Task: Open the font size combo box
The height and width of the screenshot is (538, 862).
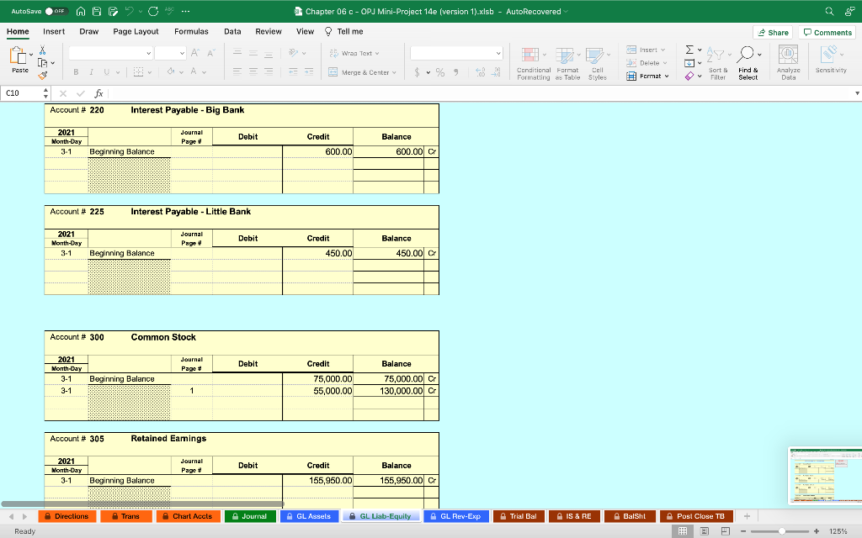Action: tap(170, 53)
